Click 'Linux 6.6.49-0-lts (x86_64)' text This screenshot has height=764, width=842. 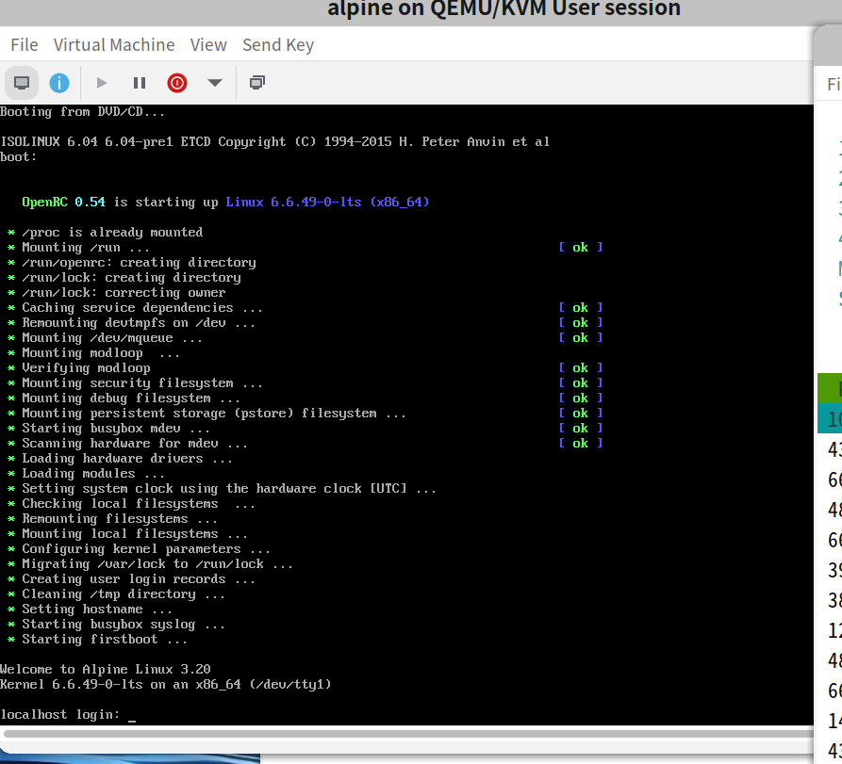pos(327,202)
